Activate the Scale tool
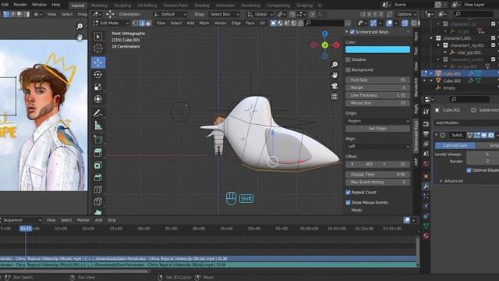The height and width of the screenshot is (281, 499). [x=98, y=87]
